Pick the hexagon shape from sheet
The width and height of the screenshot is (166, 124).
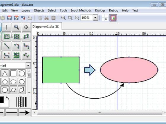[x=22, y=81]
